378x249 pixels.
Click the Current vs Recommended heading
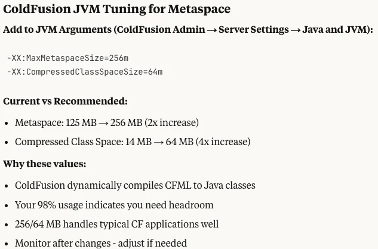(65, 102)
